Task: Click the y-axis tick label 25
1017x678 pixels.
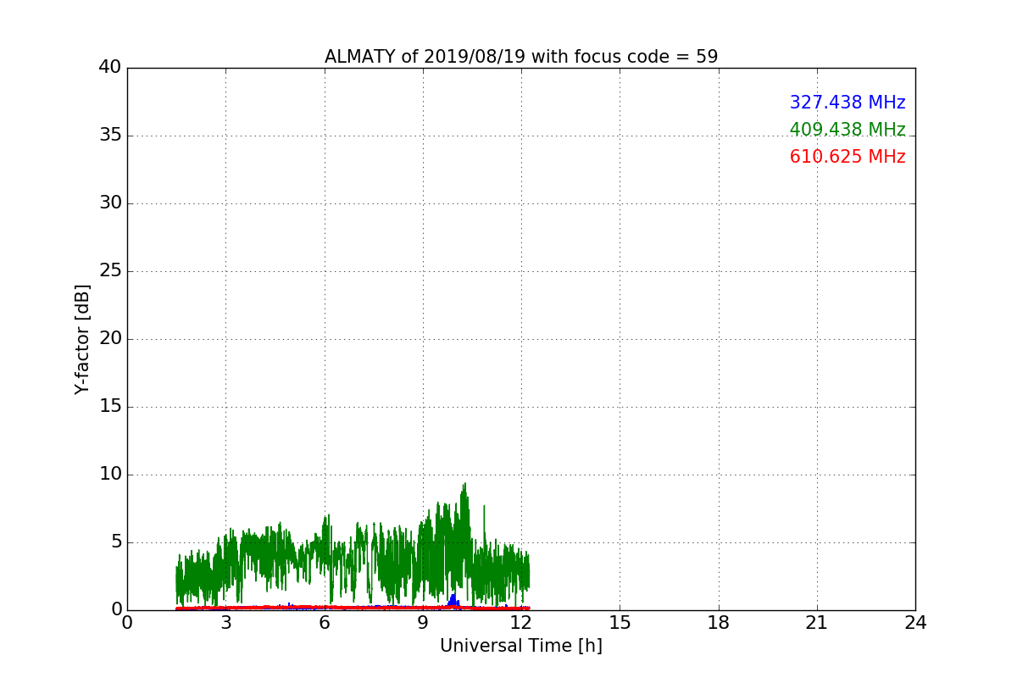Action: [x=110, y=271]
